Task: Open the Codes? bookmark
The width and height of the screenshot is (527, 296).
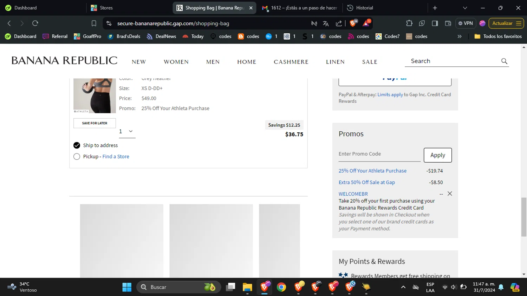Action: tap(388, 36)
